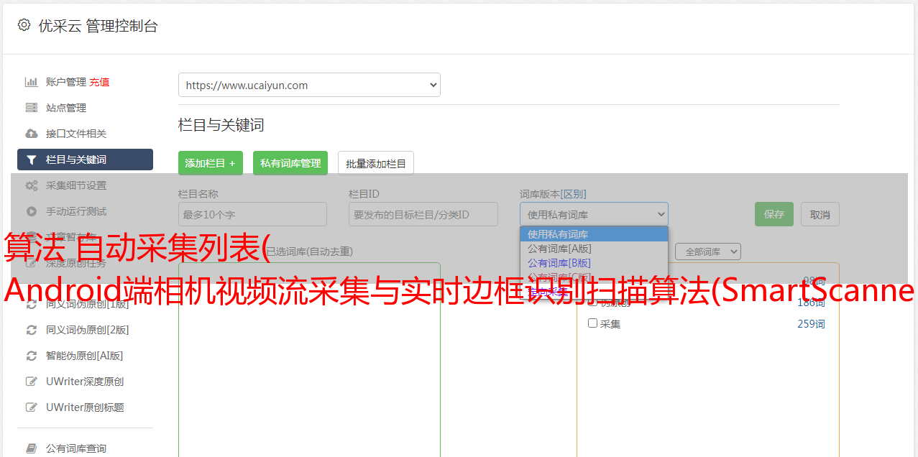The width and height of the screenshot is (918, 457).
Task: Click the refresh icon for 同义词伪原创[2版]
Action: 31,330
